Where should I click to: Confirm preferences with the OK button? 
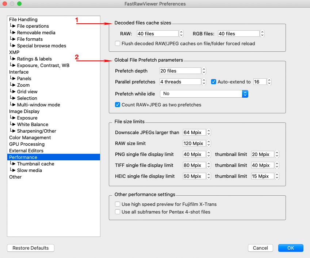[x=291, y=248]
